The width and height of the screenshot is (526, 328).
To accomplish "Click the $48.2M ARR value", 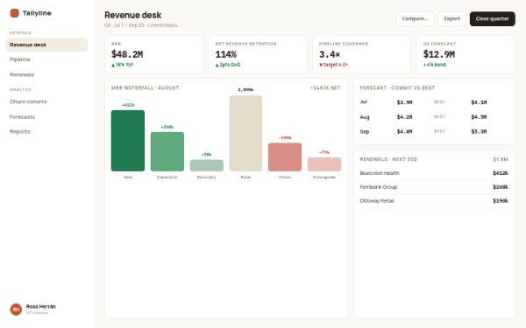I will (x=127, y=54).
